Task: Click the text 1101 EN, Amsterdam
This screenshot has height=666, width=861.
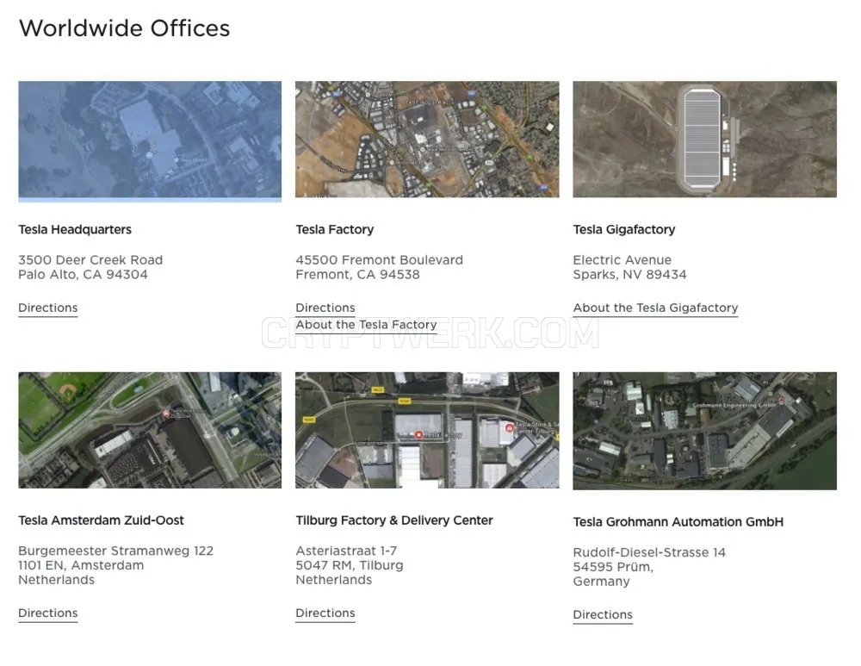Action: click(x=81, y=565)
